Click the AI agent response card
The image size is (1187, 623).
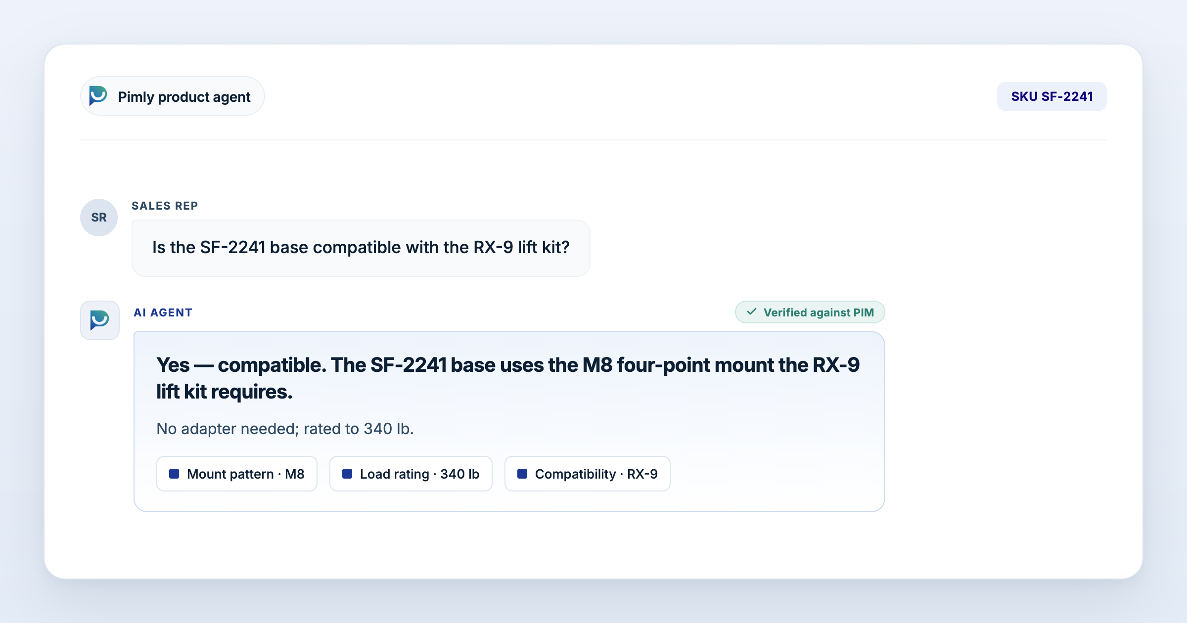[x=509, y=422]
